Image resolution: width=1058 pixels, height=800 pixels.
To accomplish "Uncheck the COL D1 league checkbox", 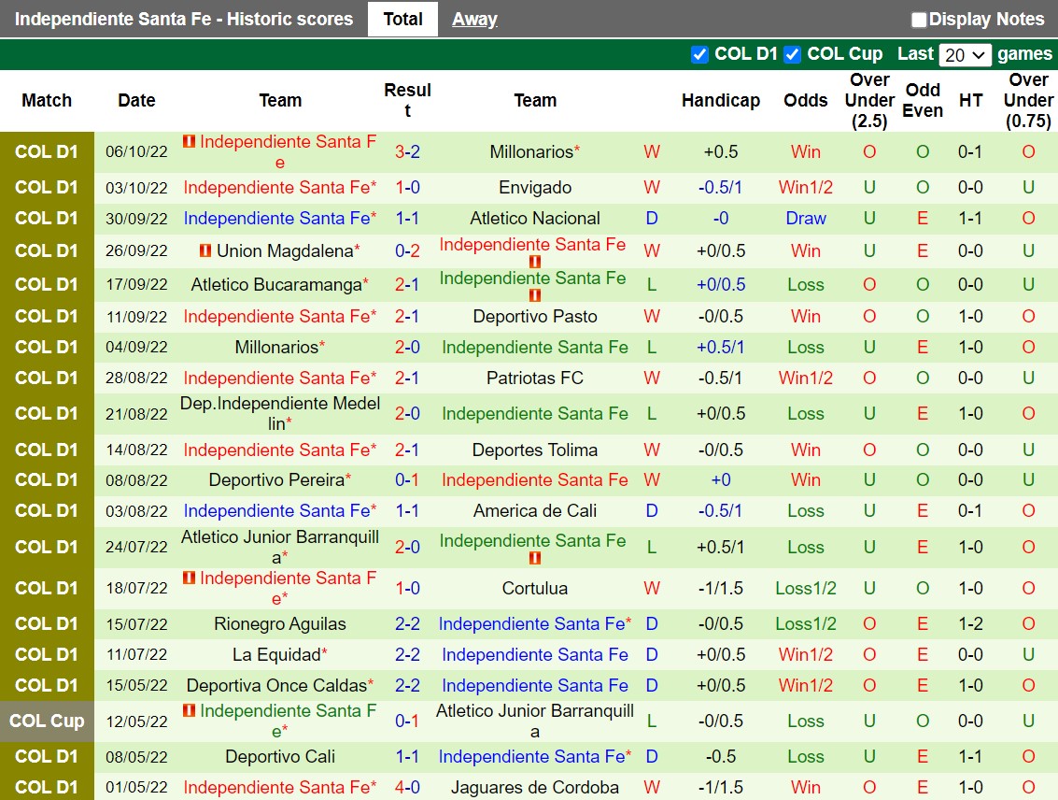I will 699,54.
